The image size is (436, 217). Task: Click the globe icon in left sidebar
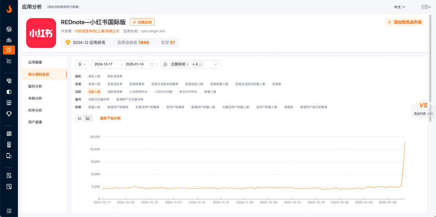pyautogui.click(x=9, y=29)
